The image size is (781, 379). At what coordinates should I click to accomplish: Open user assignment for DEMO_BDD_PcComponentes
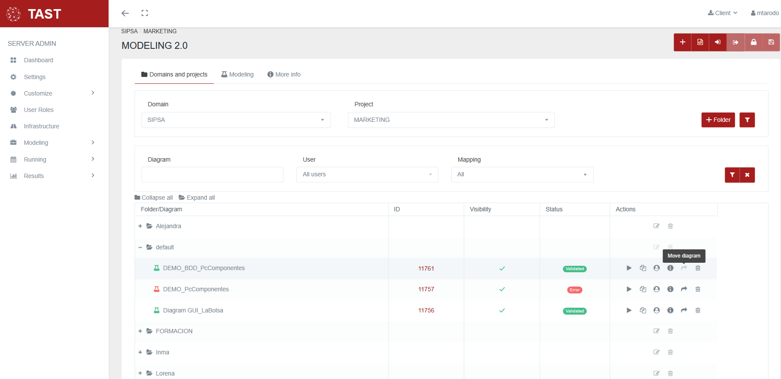[x=656, y=268]
